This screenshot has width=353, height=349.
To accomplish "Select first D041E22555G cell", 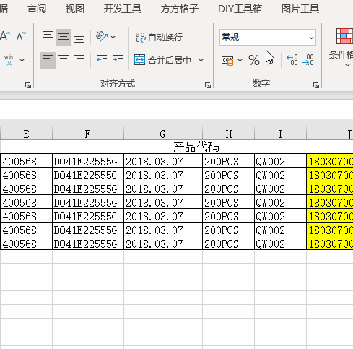I will 88,160.
